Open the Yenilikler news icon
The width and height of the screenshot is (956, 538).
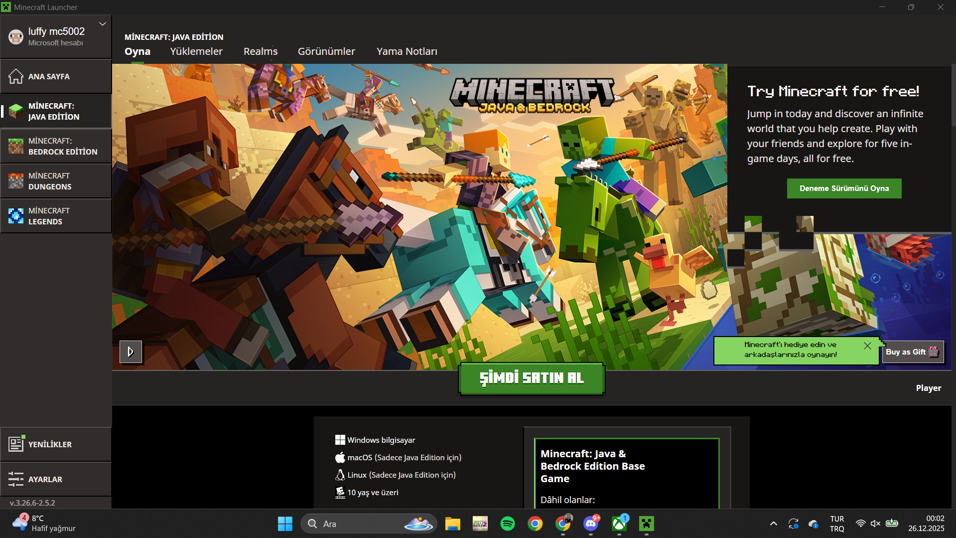point(16,444)
